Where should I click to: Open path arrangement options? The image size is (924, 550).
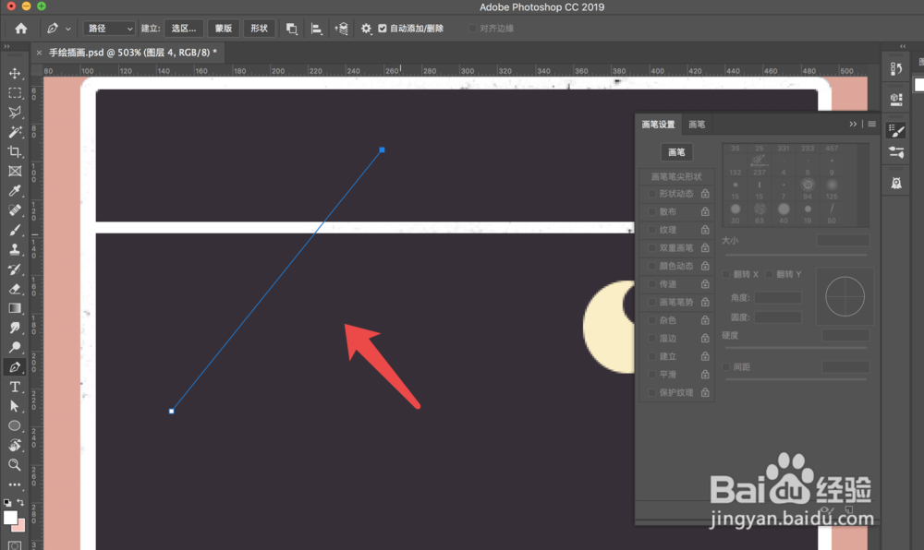tap(341, 29)
